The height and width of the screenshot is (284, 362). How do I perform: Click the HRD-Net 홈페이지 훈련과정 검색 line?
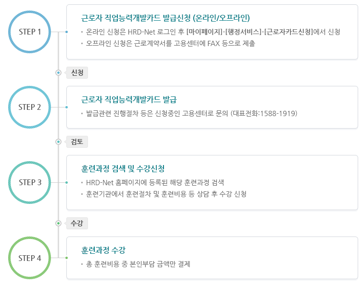[x=155, y=182]
